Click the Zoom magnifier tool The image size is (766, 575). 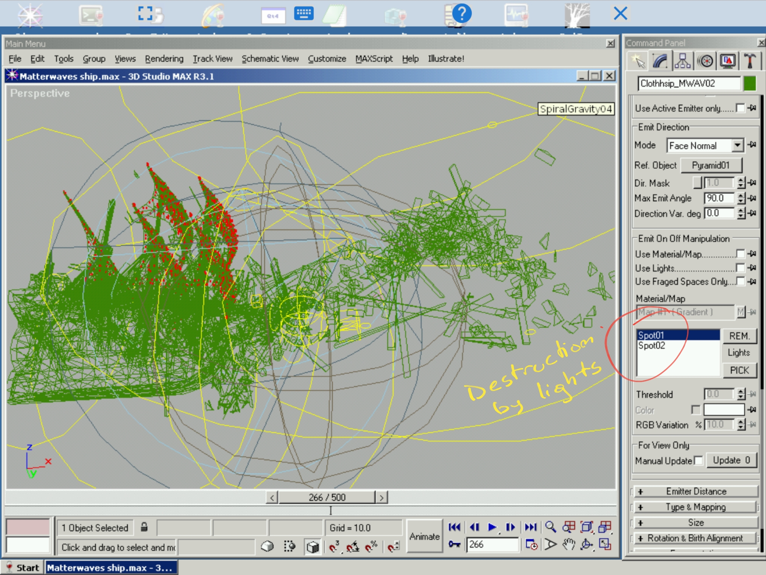550,527
